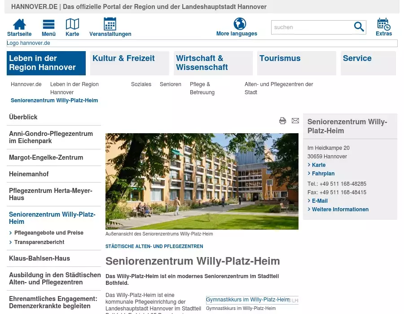Screen dimensions: 404x314
Task: Click the print page icon
Action: 282,121
